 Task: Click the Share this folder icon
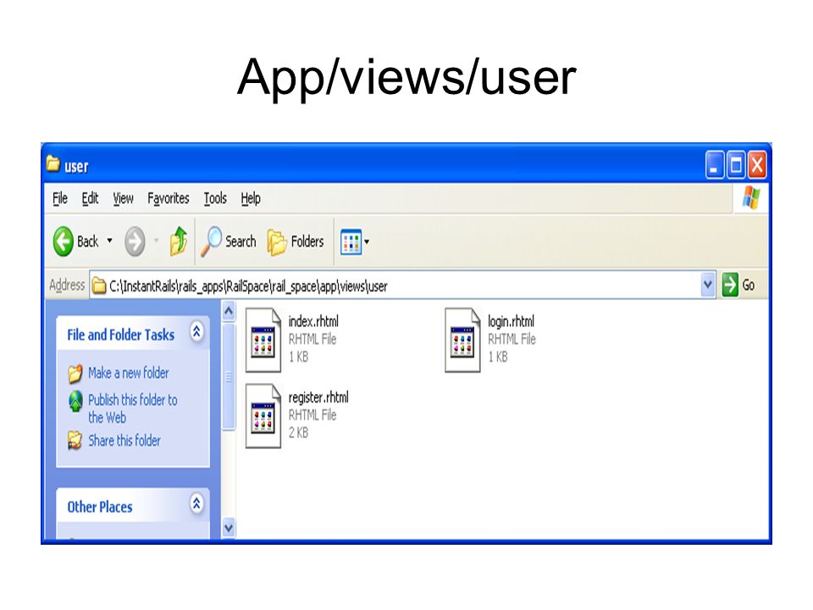point(75,441)
